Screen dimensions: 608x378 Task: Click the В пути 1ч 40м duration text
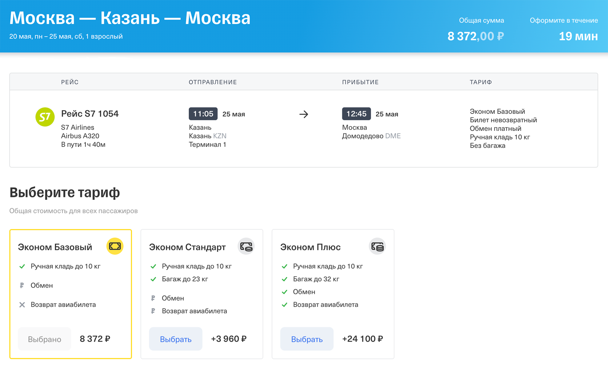(83, 144)
